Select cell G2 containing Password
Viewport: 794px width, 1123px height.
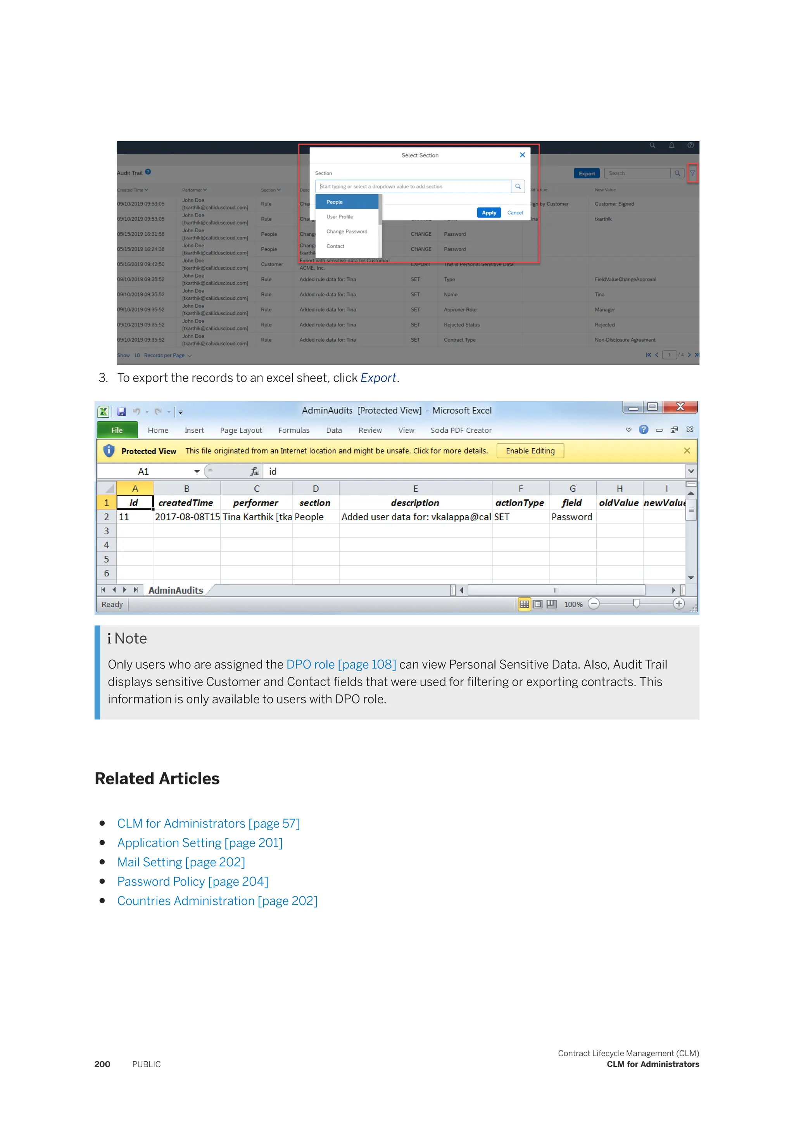(x=573, y=517)
